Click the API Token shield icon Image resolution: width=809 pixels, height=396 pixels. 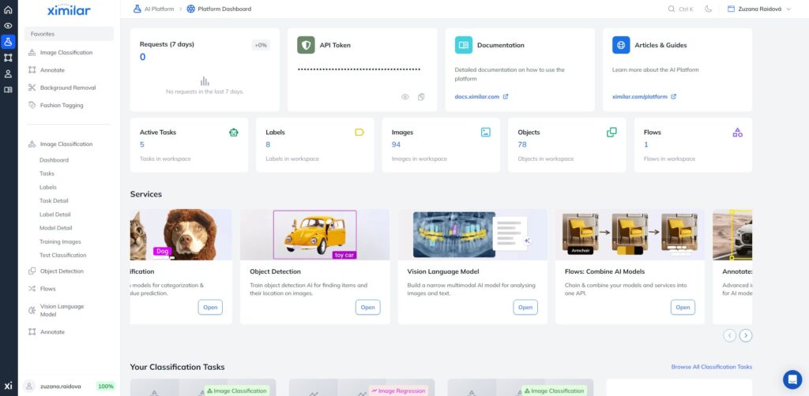click(306, 45)
